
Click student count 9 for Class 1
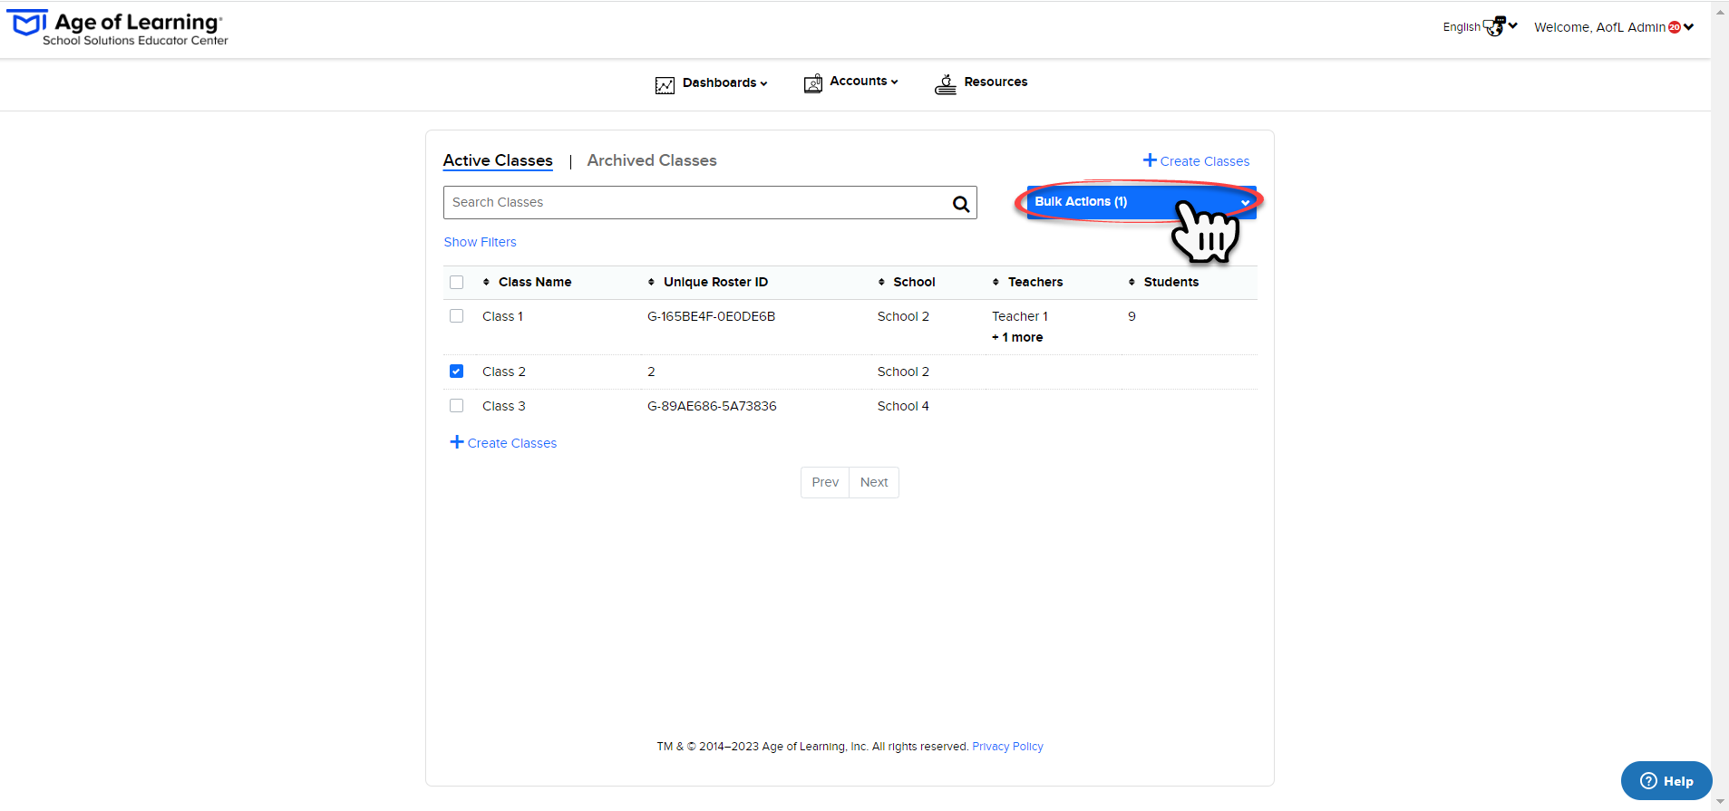click(x=1132, y=316)
